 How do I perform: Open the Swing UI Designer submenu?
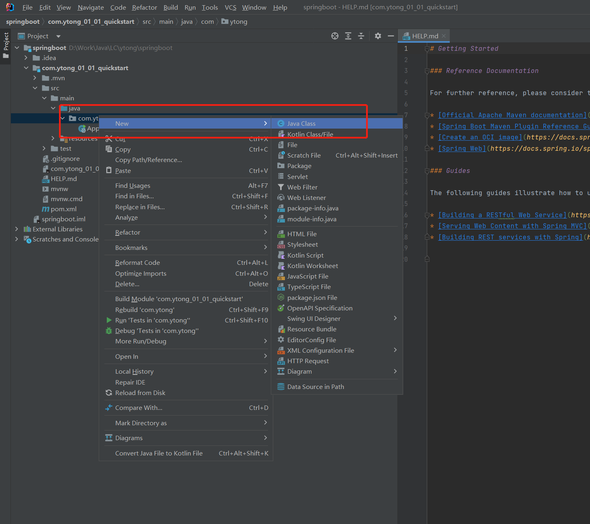[x=337, y=318]
